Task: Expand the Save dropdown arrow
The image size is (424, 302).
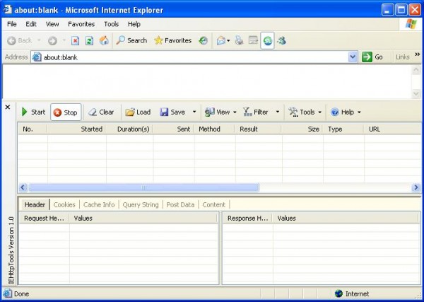Action: pyautogui.click(x=194, y=112)
